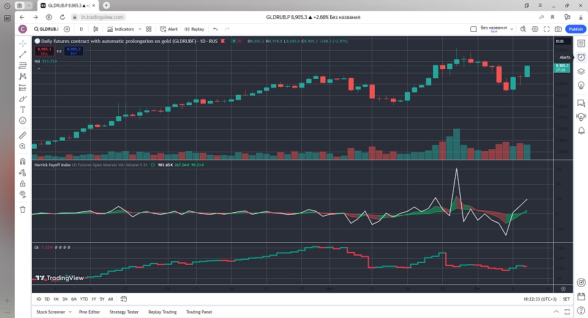588x318 pixels.
Task: Choose the text annotation tool
Action: pos(23,109)
